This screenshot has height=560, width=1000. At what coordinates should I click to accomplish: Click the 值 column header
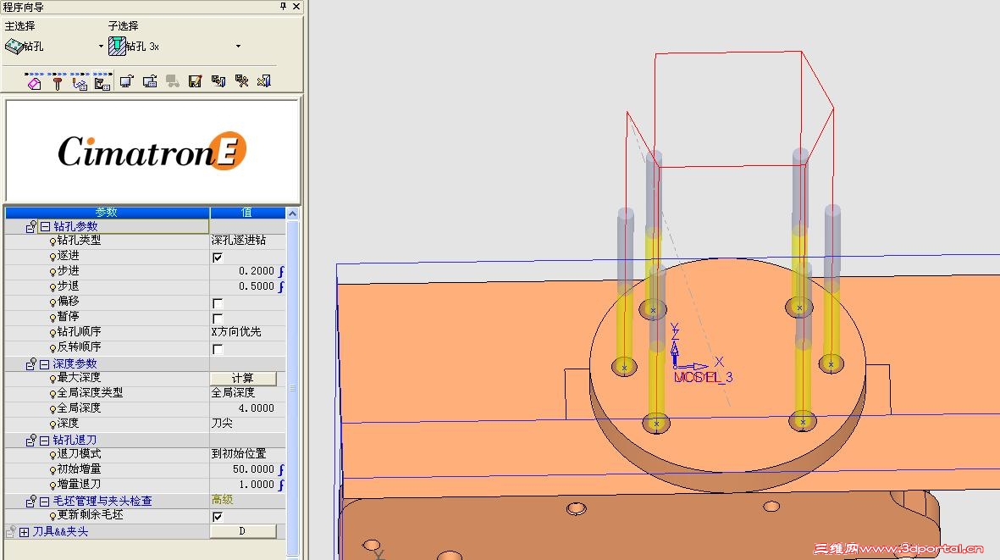tap(247, 213)
